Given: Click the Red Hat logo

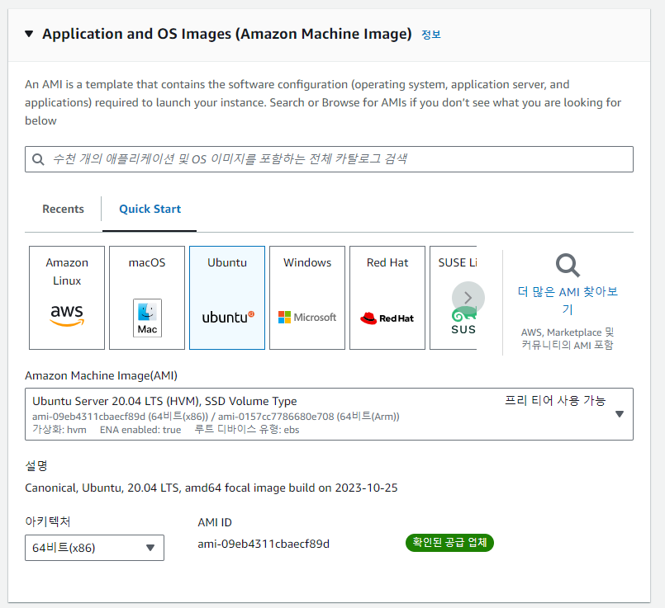Looking at the screenshot, I should [x=387, y=318].
